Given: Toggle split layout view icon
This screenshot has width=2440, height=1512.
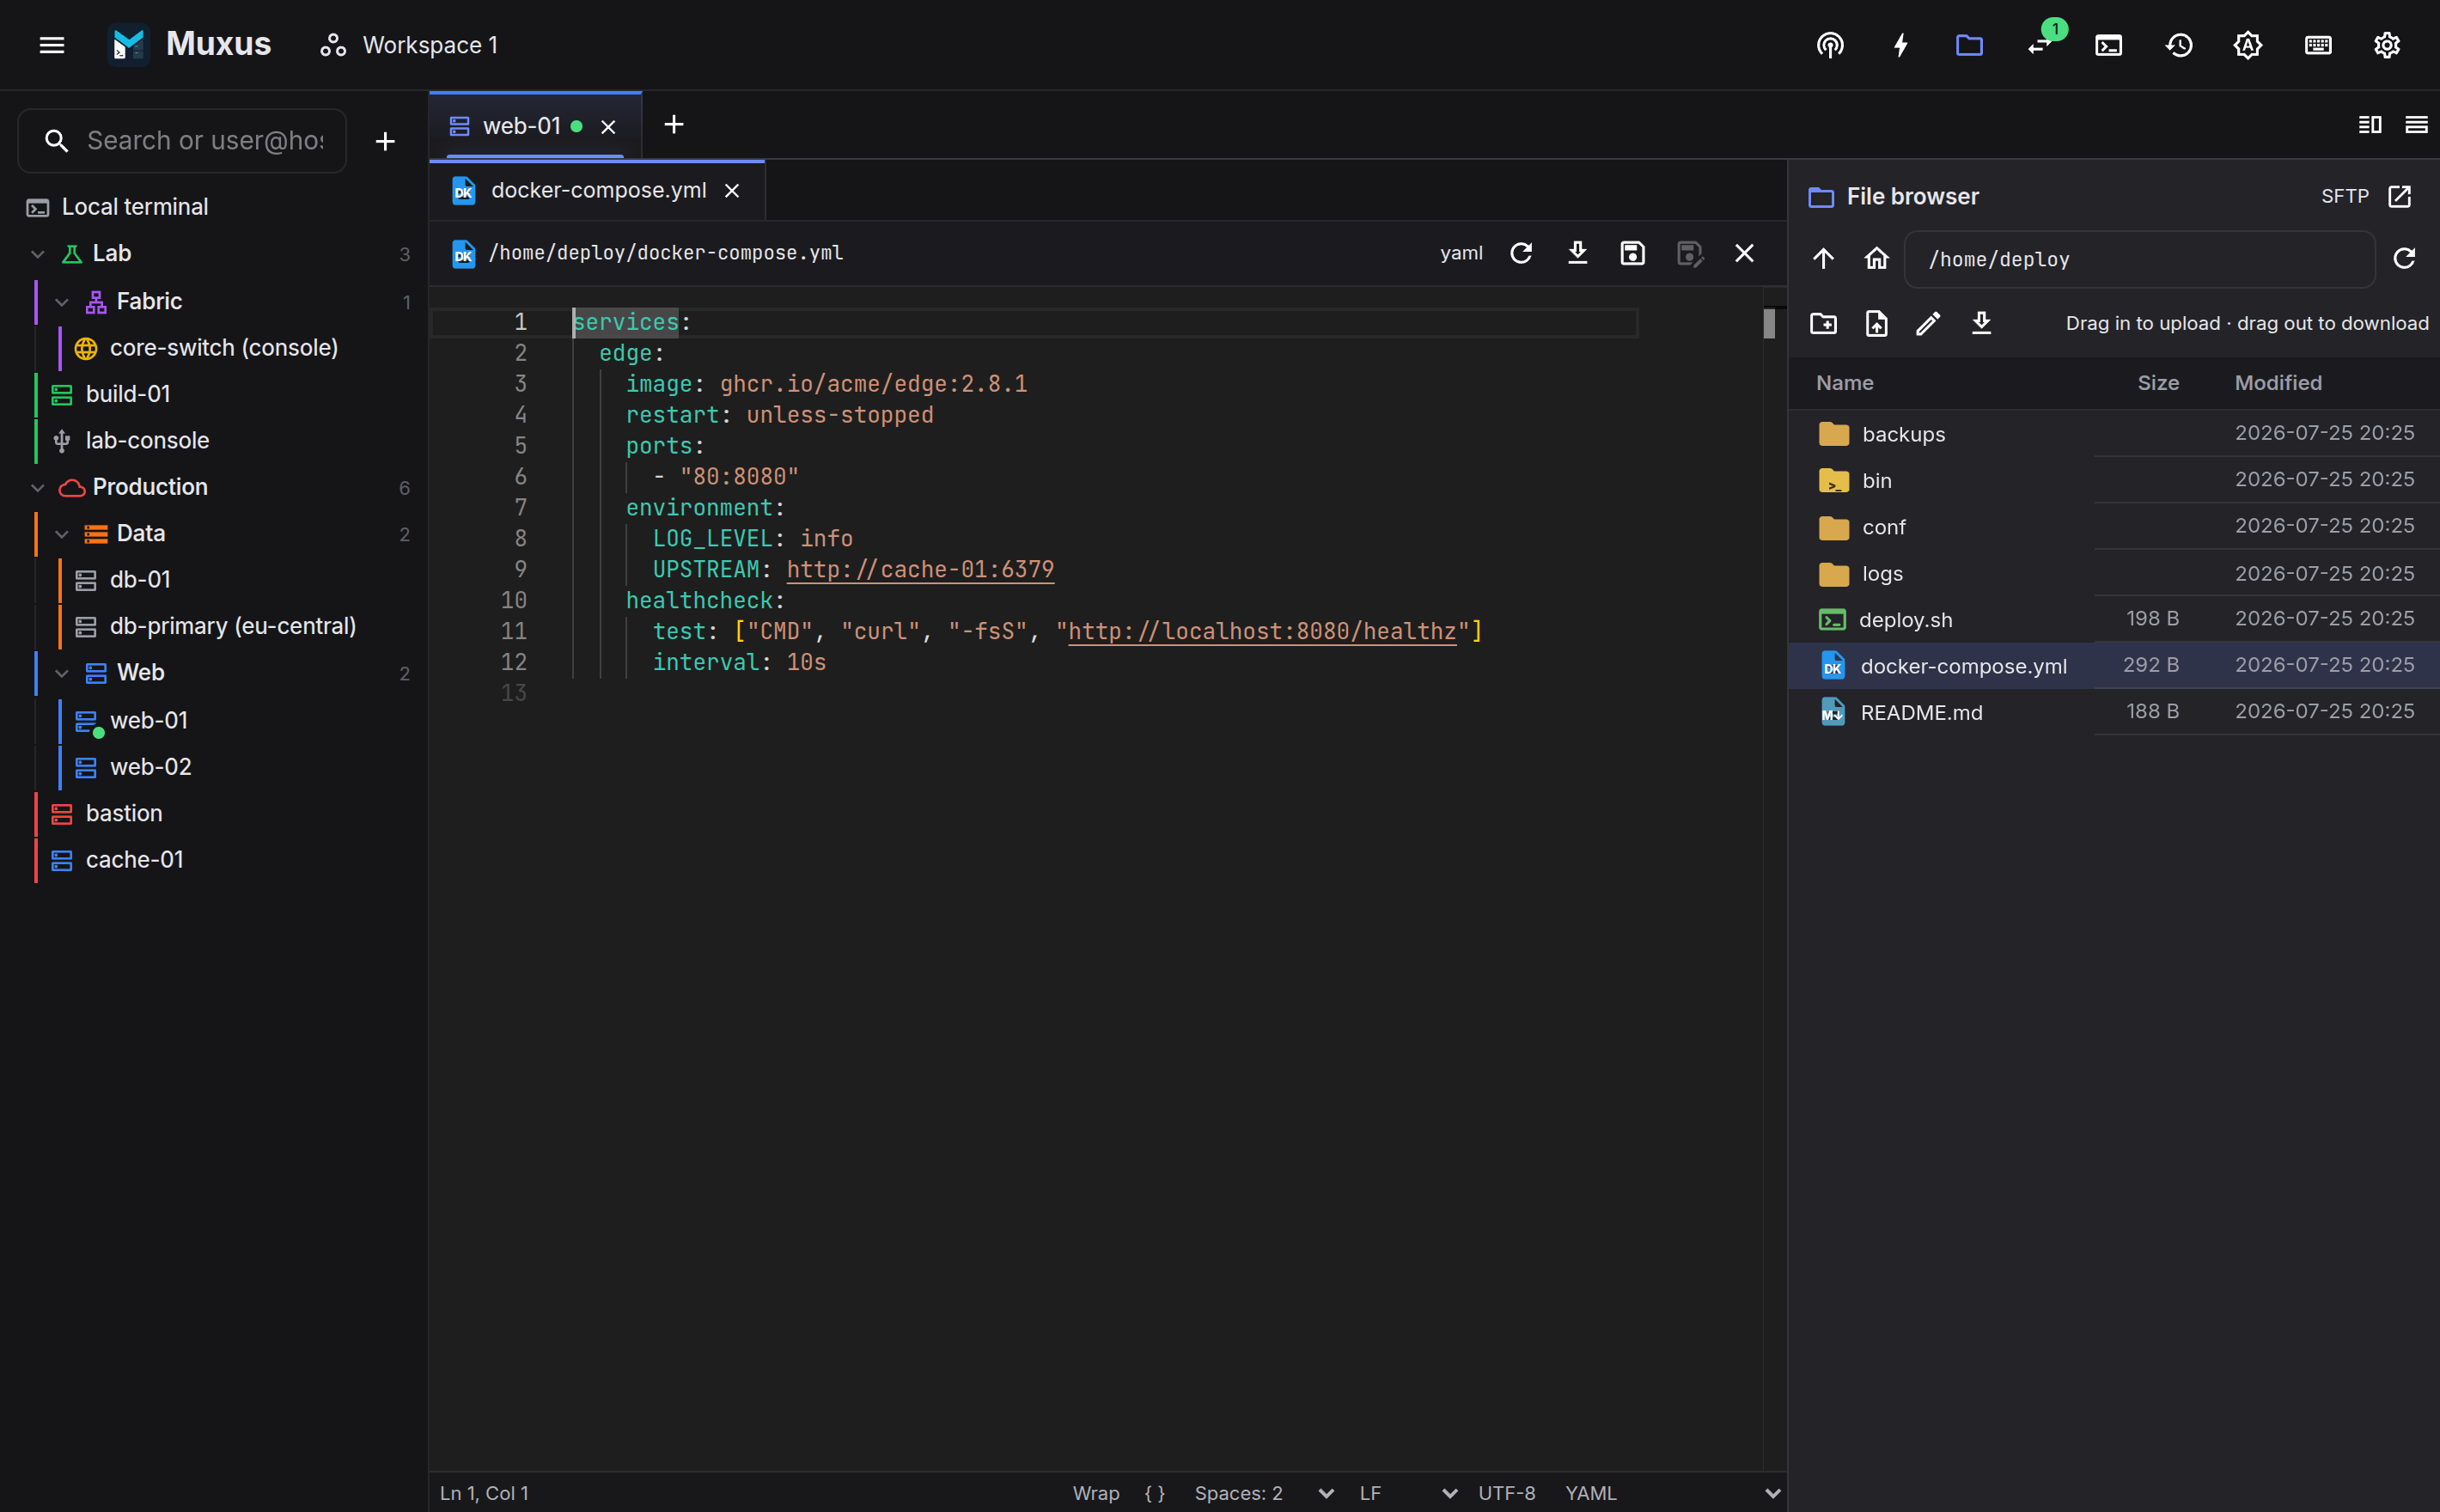Looking at the screenshot, I should click(x=2369, y=125).
